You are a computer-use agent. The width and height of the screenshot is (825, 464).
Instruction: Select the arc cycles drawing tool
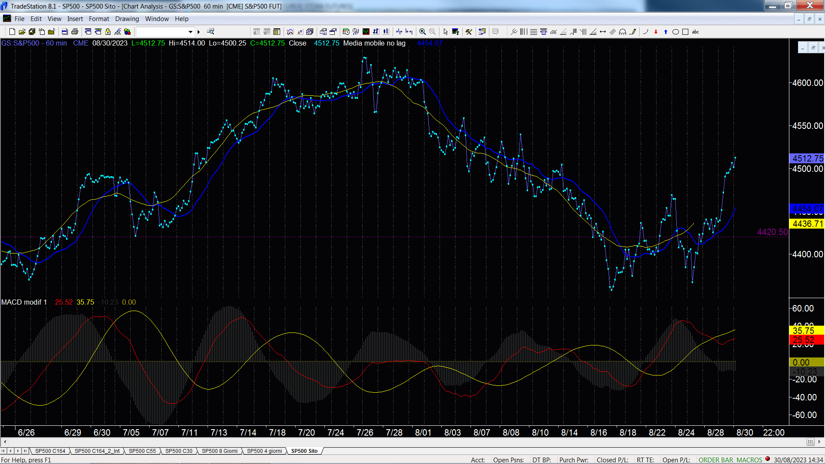623,31
